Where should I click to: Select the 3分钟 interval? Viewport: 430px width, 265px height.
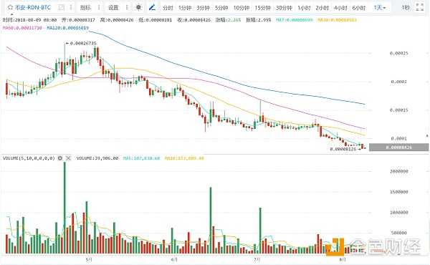coord(203,8)
